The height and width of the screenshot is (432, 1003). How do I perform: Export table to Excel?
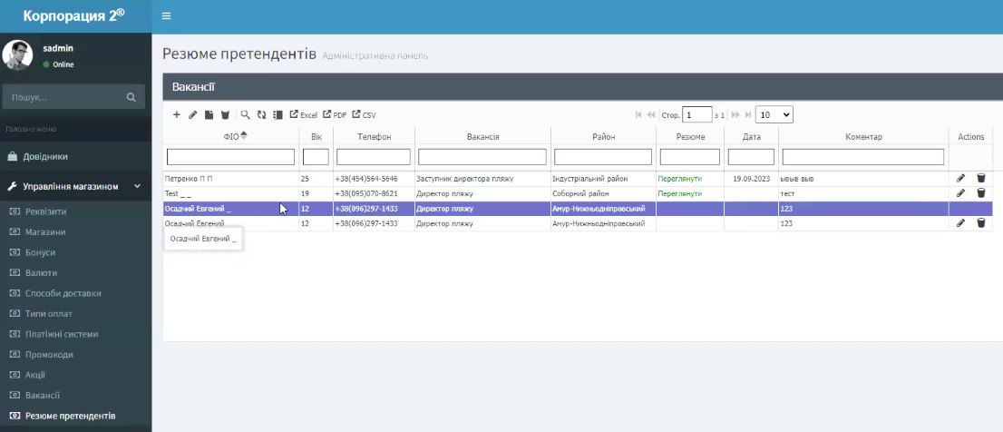[x=303, y=115]
